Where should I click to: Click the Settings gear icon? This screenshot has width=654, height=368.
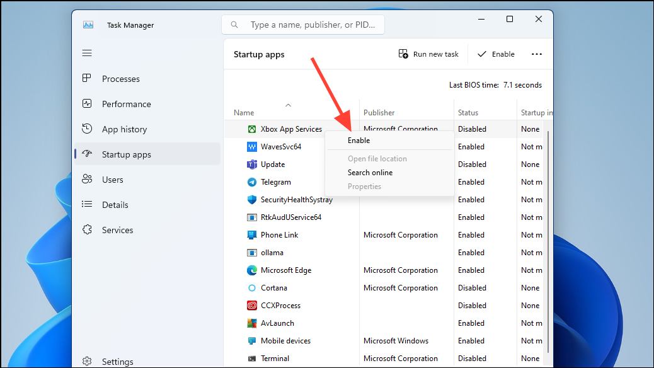[x=87, y=361]
